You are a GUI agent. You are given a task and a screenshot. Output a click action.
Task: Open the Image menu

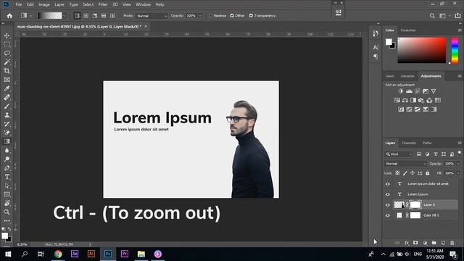point(44,4)
